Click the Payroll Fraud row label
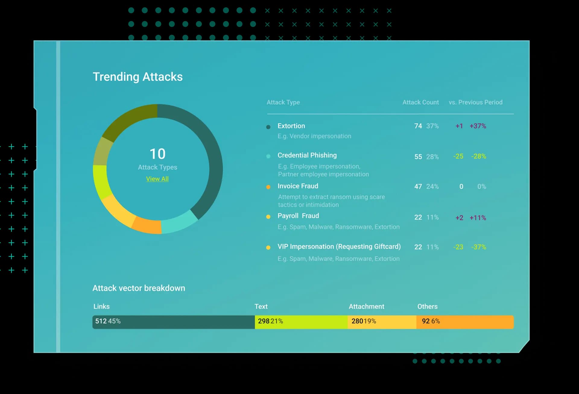The width and height of the screenshot is (579, 394). (x=298, y=216)
